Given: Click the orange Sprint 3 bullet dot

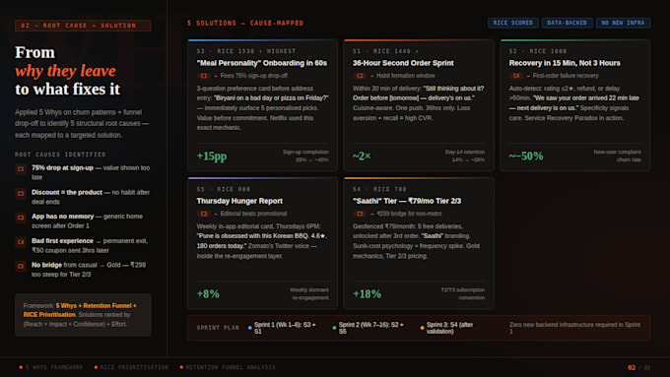Looking at the screenshot, I should tap(422, 328).
